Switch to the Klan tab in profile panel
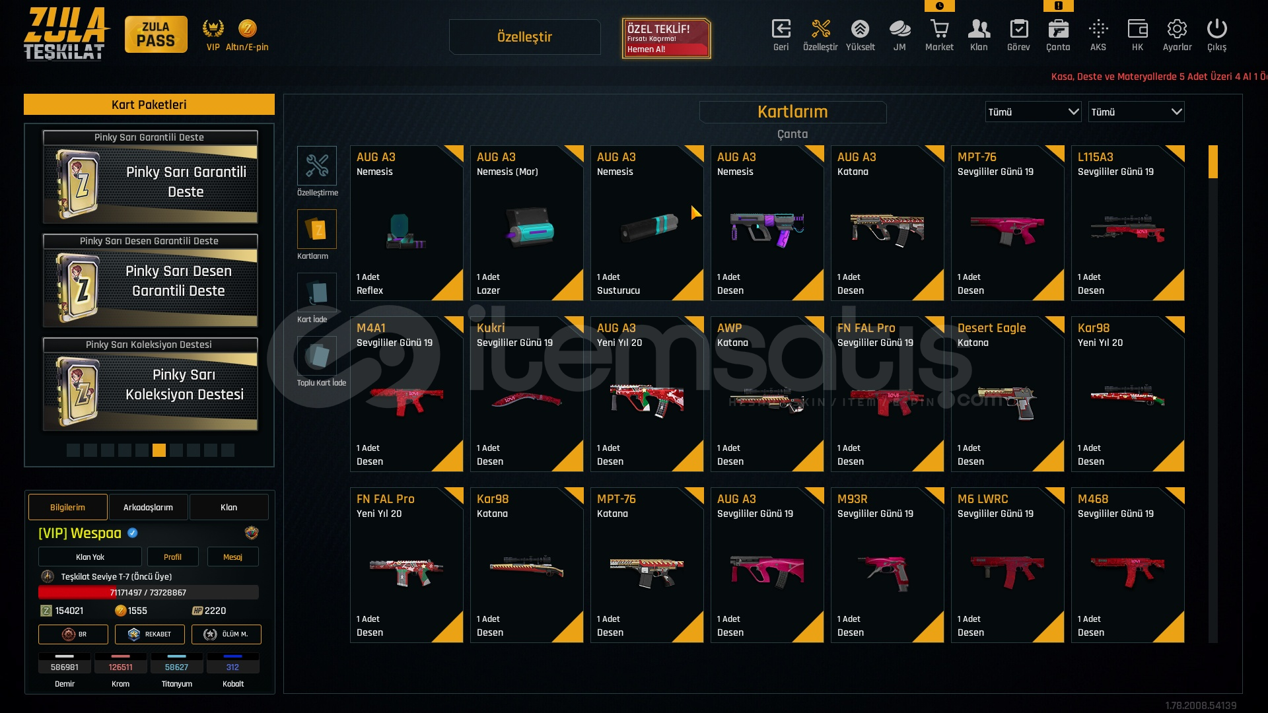Image resolution: width=1268 pixels, height=713 pixels. tap(229, 507)
